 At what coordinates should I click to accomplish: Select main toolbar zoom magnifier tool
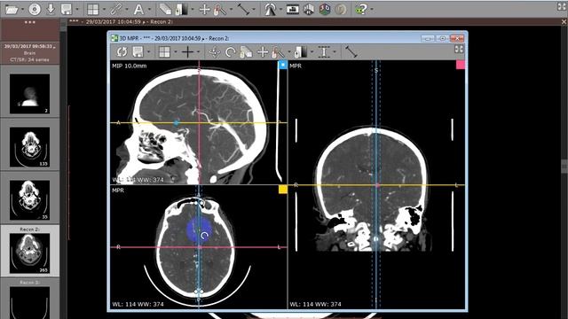tap(220, 9)
